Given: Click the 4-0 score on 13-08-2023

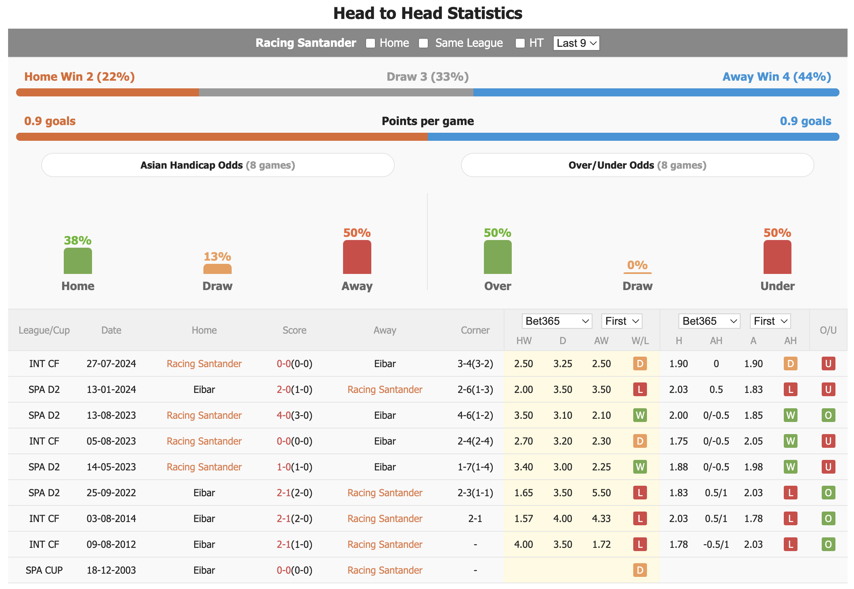Looking at the screenshot, I should (x=284, y=415).
